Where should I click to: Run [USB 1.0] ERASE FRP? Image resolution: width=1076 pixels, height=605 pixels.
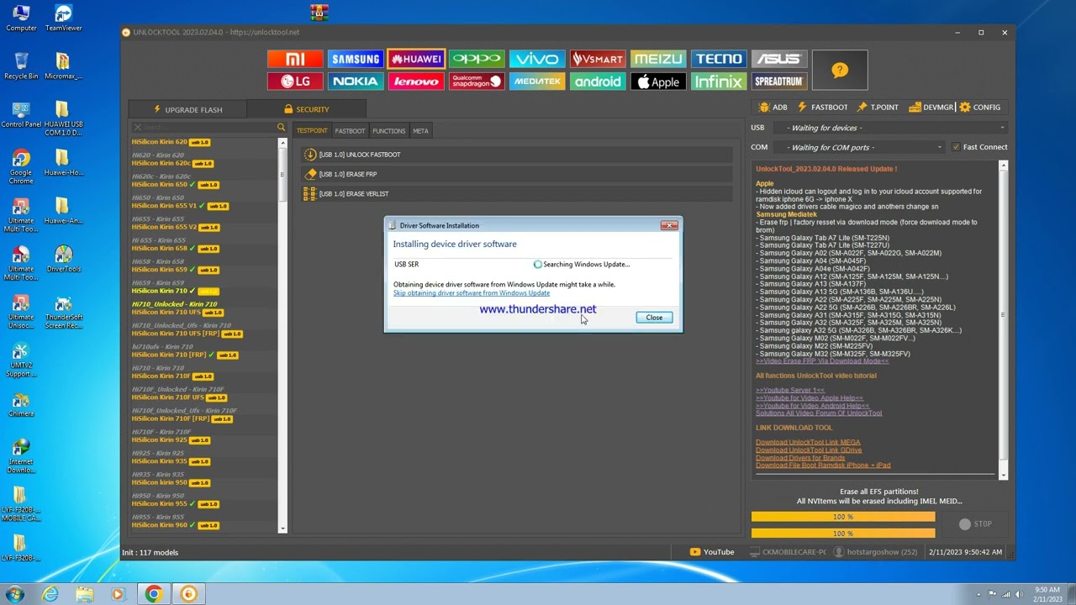[518, 174]
